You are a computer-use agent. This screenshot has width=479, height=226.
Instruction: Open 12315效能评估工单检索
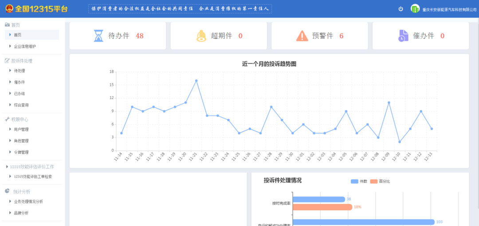32,176
